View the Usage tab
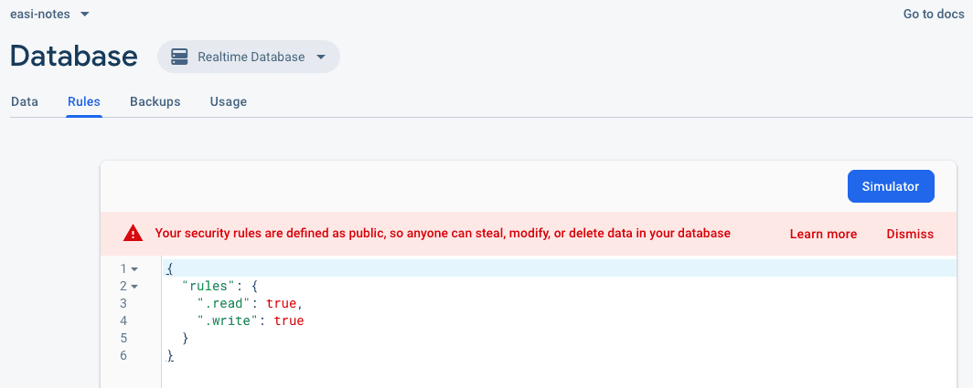The image size is (973, 388). click(228, 101)
